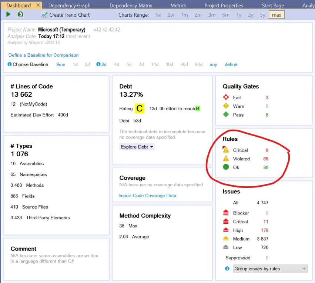Click define to set a custom baseline
315x283 pixels.
pos(231,64)
